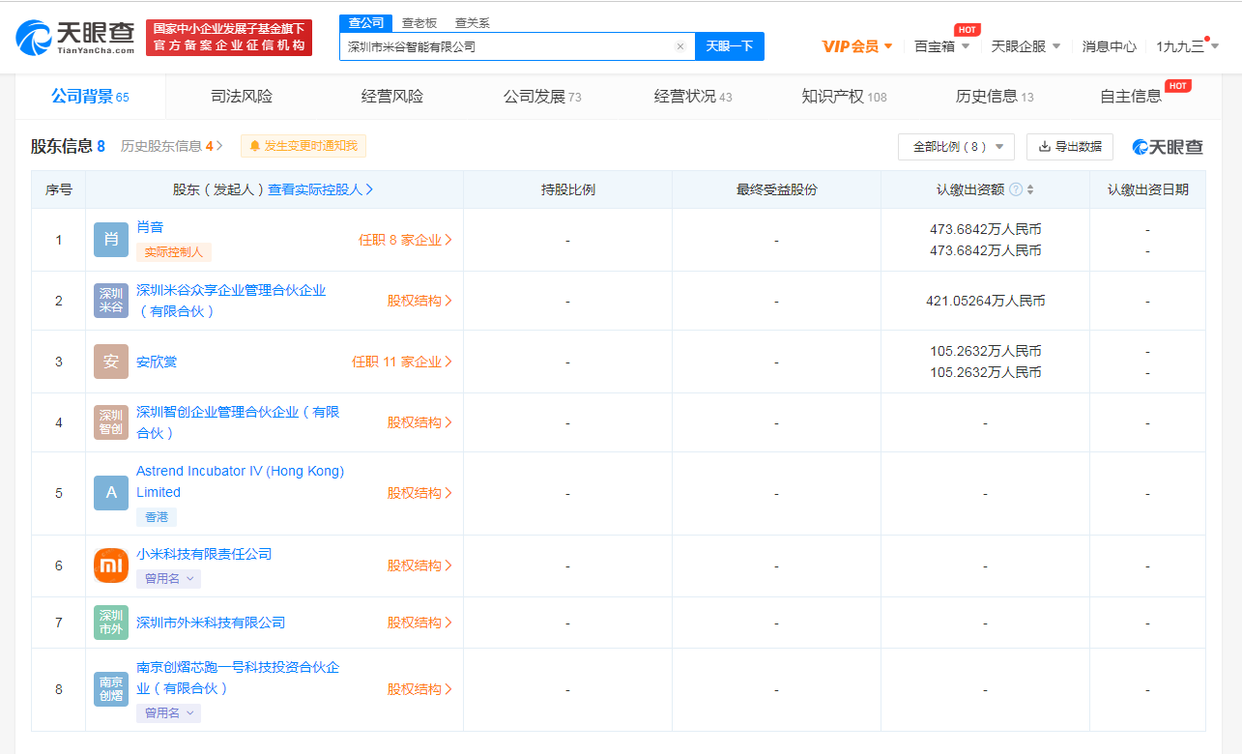View 股权结构 for 深圳智创企业管理
This screenshot has height=754, width=1242.
tap(419, 422)
